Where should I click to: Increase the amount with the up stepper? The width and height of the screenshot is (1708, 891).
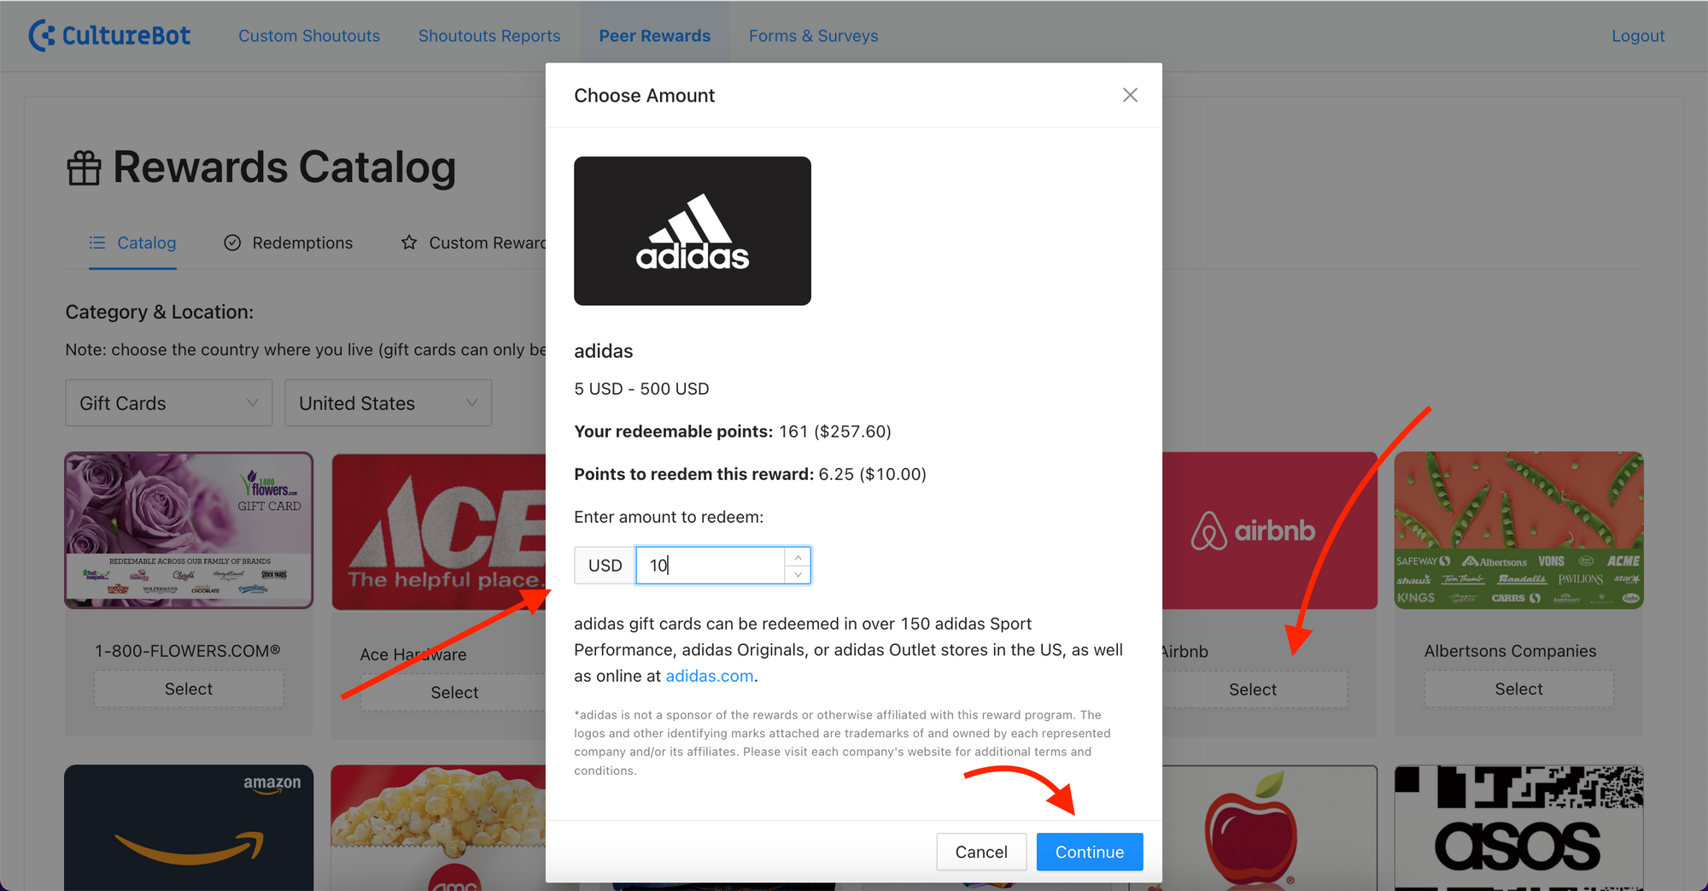tap(798, 557)
